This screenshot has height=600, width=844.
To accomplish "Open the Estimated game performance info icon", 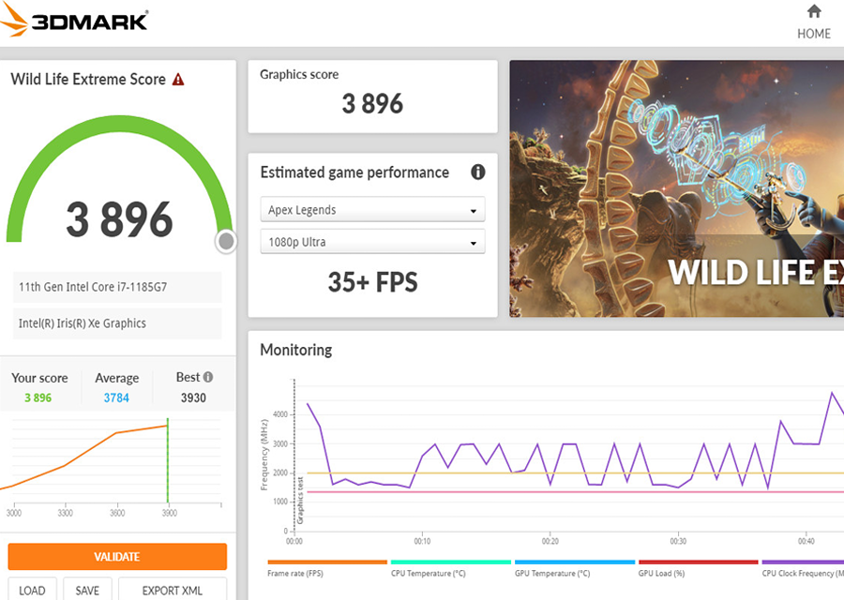I will click(477, 172).
